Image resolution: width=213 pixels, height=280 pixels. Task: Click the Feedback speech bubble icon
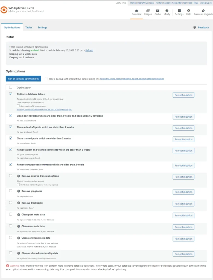194,27
